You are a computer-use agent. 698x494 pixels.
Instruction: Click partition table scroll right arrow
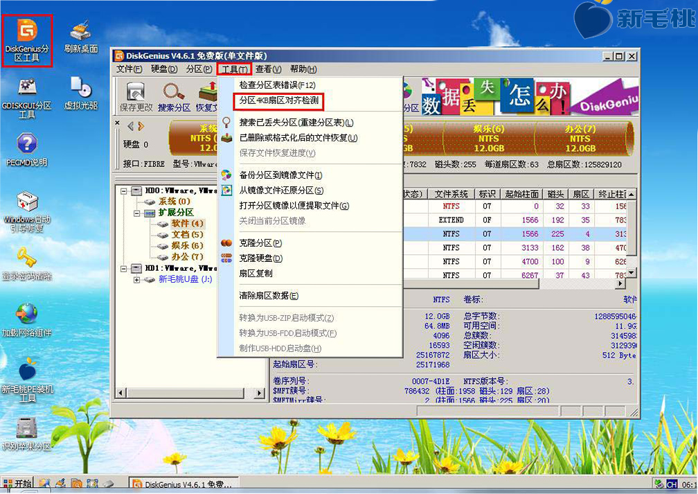coord(621,283)
